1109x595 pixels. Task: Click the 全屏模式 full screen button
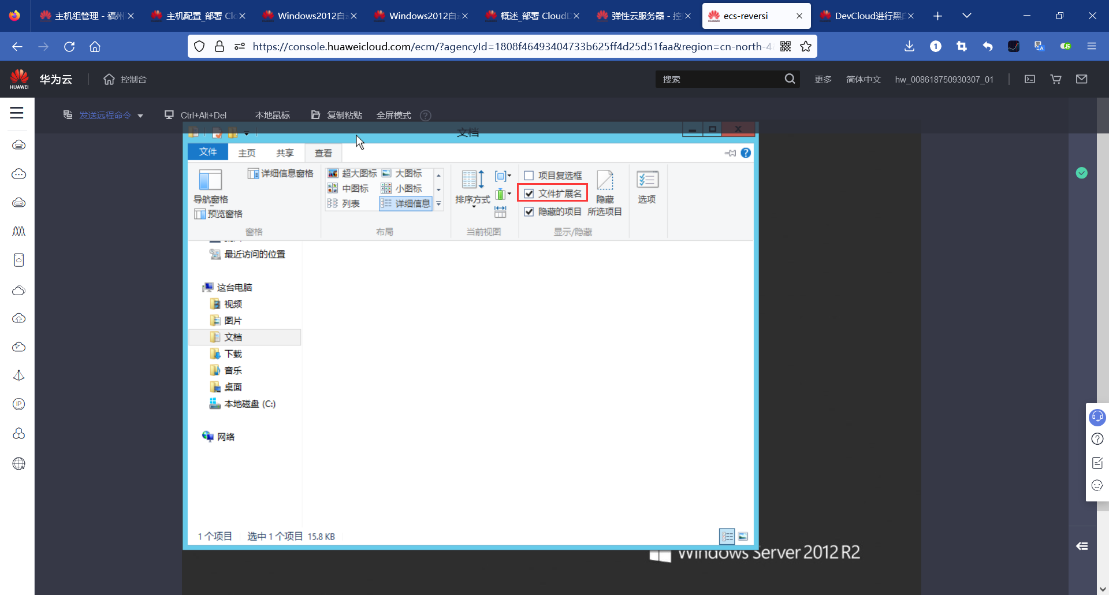393,115
